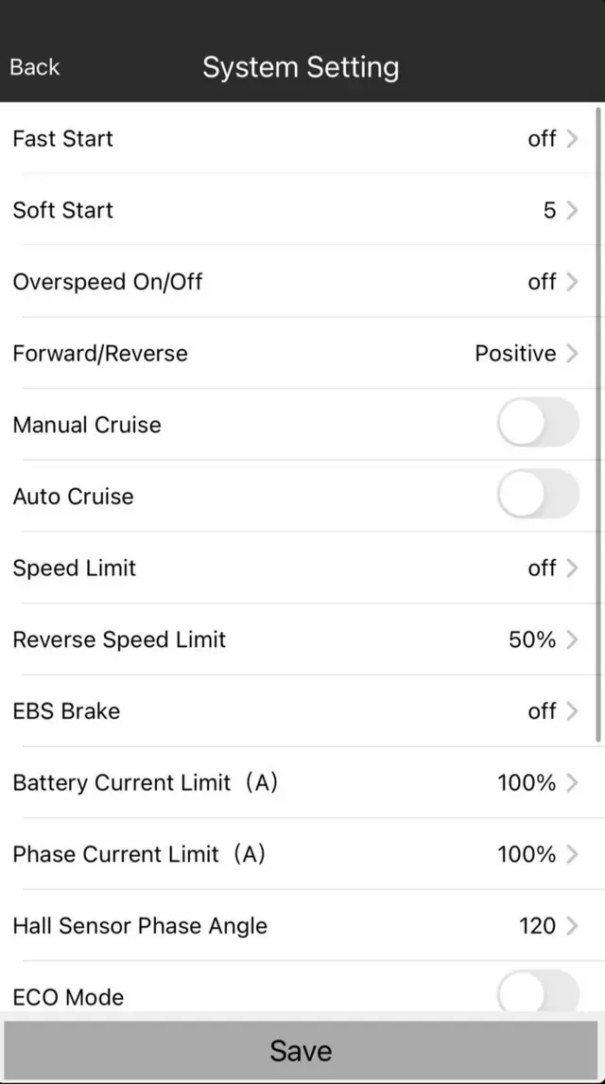Turn on the ECO Mode switch
Screen dimensions: 605x1084
(x=538, y=992)
